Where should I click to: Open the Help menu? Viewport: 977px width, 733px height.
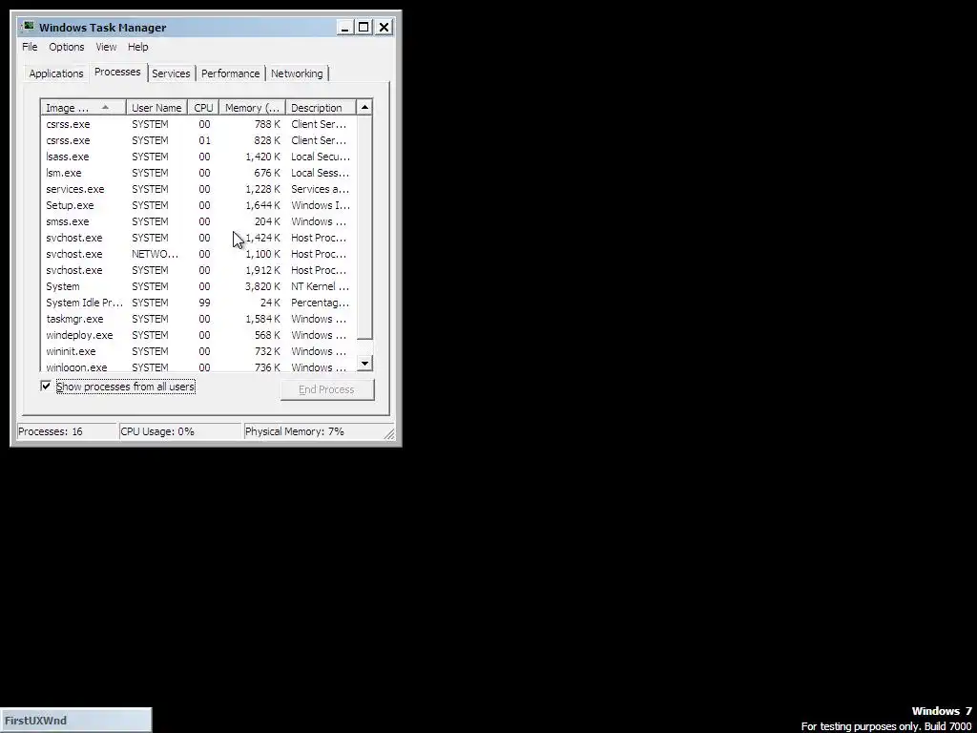pos(137,47)
